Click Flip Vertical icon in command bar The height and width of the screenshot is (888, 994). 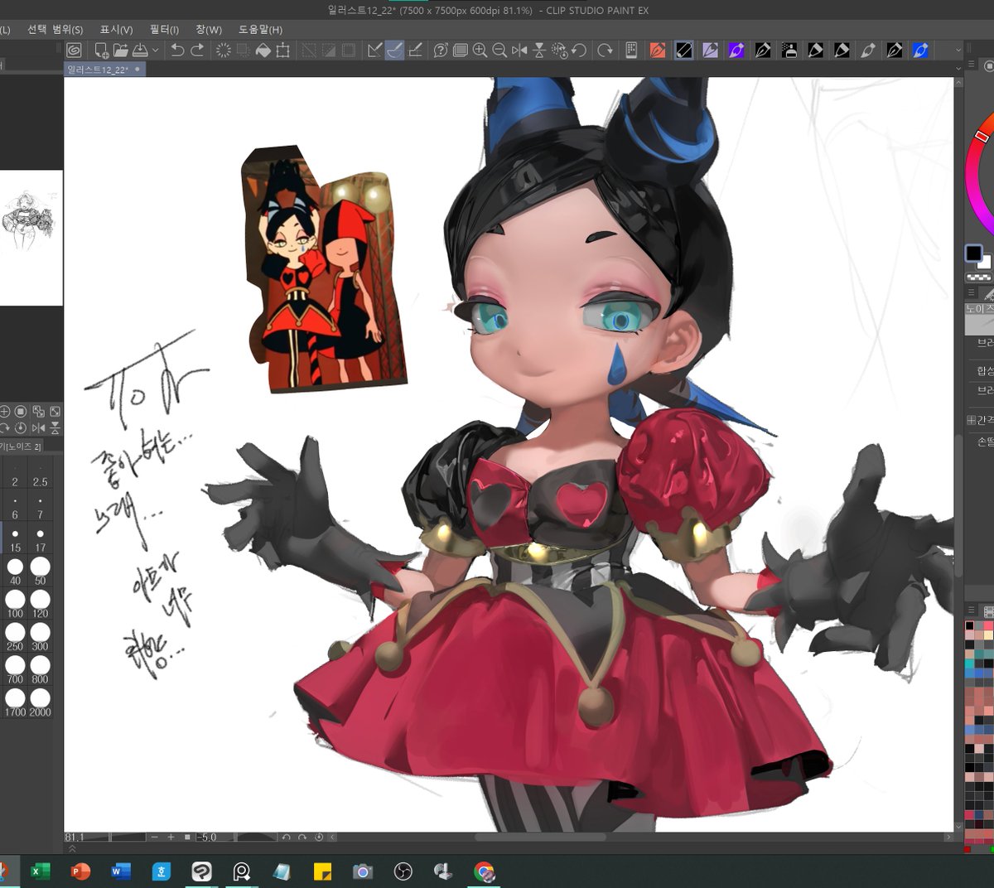(539, 51)
